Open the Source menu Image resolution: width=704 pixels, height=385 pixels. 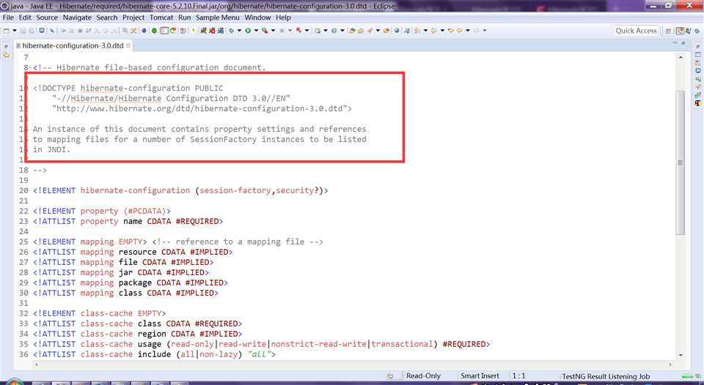pos(47,18)
